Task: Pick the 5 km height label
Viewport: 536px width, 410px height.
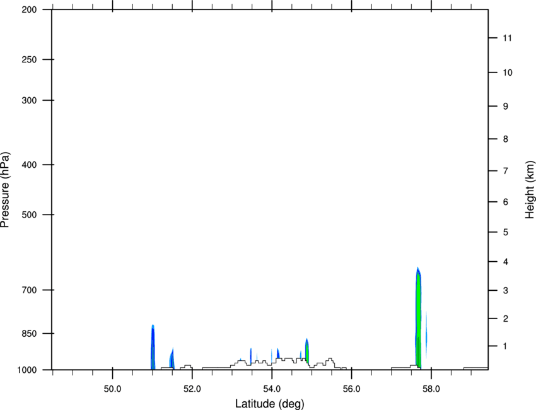Action: (506, 232)
